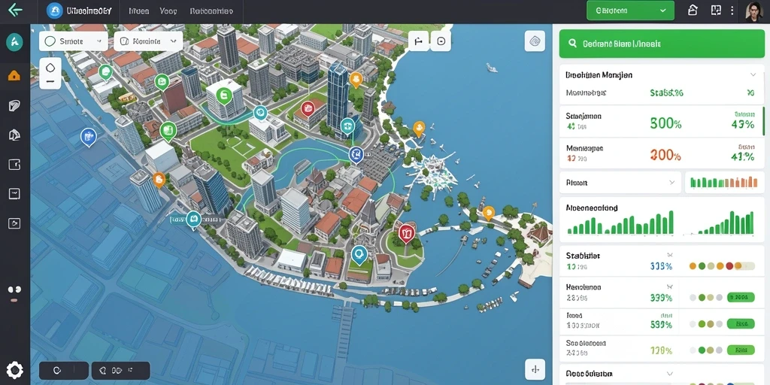770x385 pixels.
Task: Open the green dropdown in top bar
Action: [x=631, y=10]
